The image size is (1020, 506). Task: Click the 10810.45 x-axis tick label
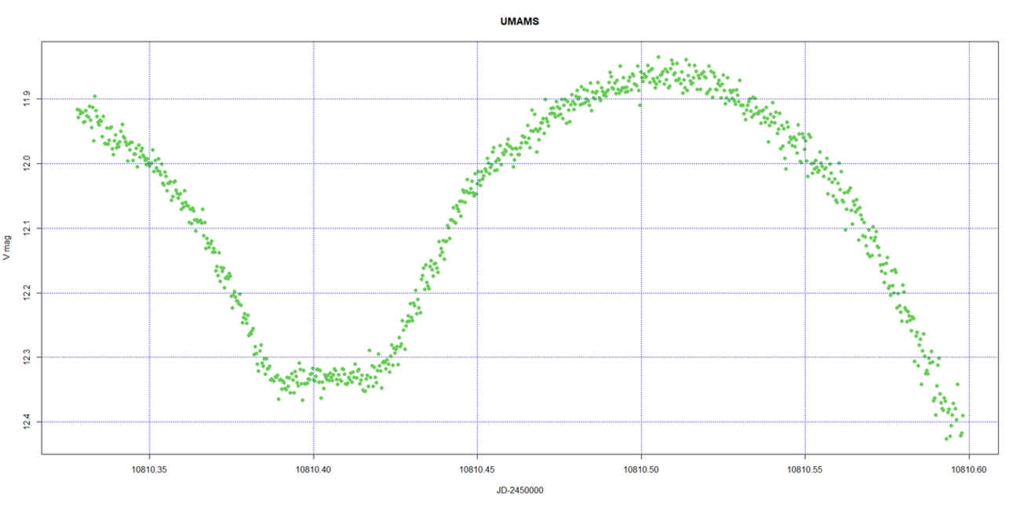477,470
